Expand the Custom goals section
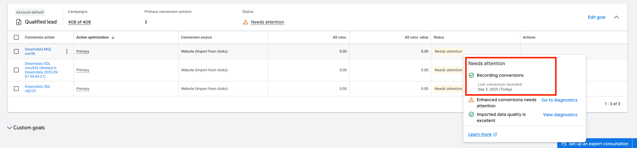Viewport: 637px width, 148px height. [x=10, y=128]
